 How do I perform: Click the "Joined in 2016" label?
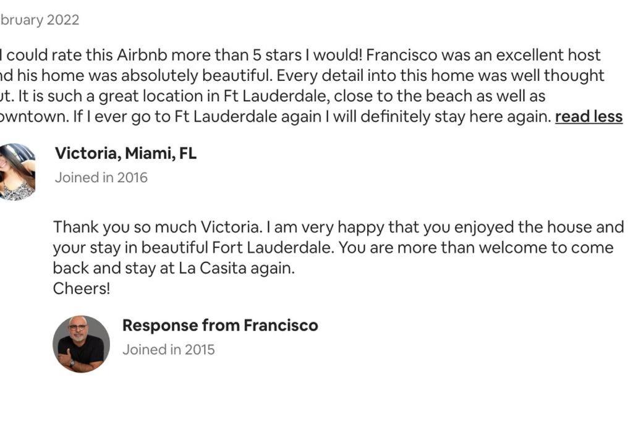coord(101,177)
